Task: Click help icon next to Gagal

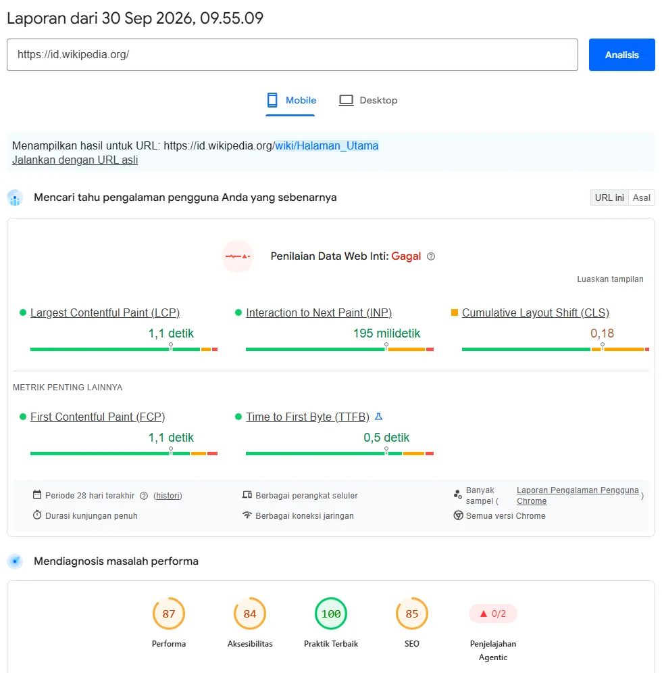Action: click(431, 256)
